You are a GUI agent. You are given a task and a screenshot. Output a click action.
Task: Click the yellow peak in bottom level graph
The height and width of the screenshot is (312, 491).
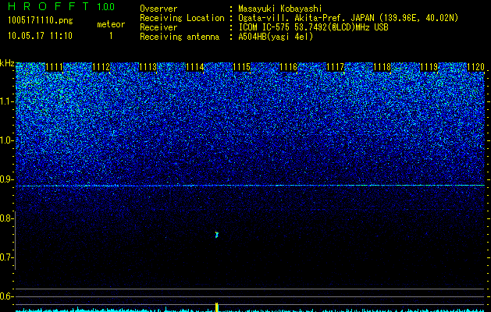coord(216,307)
